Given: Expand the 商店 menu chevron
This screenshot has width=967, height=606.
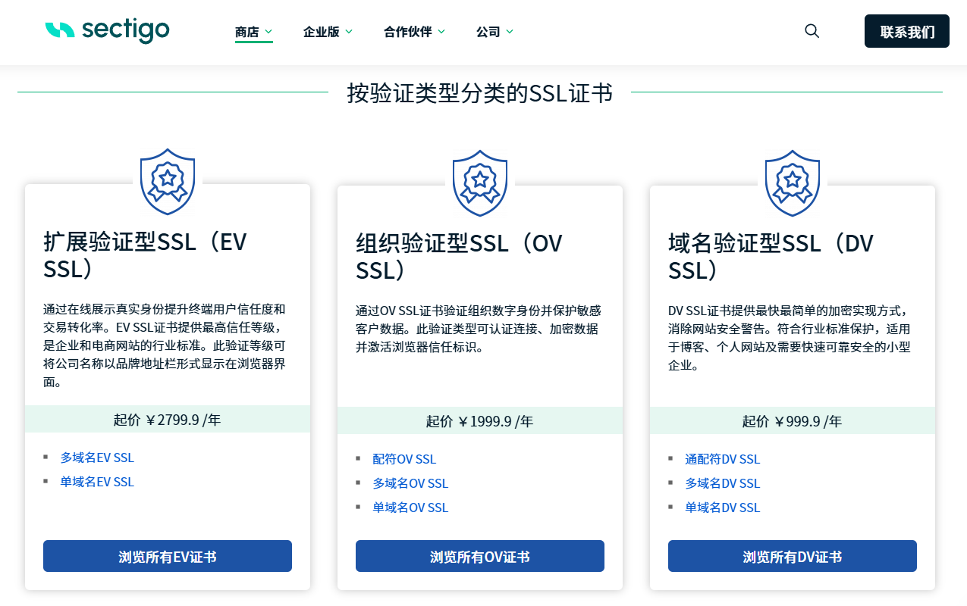Looking at the screenshot, I should [268, 32].
